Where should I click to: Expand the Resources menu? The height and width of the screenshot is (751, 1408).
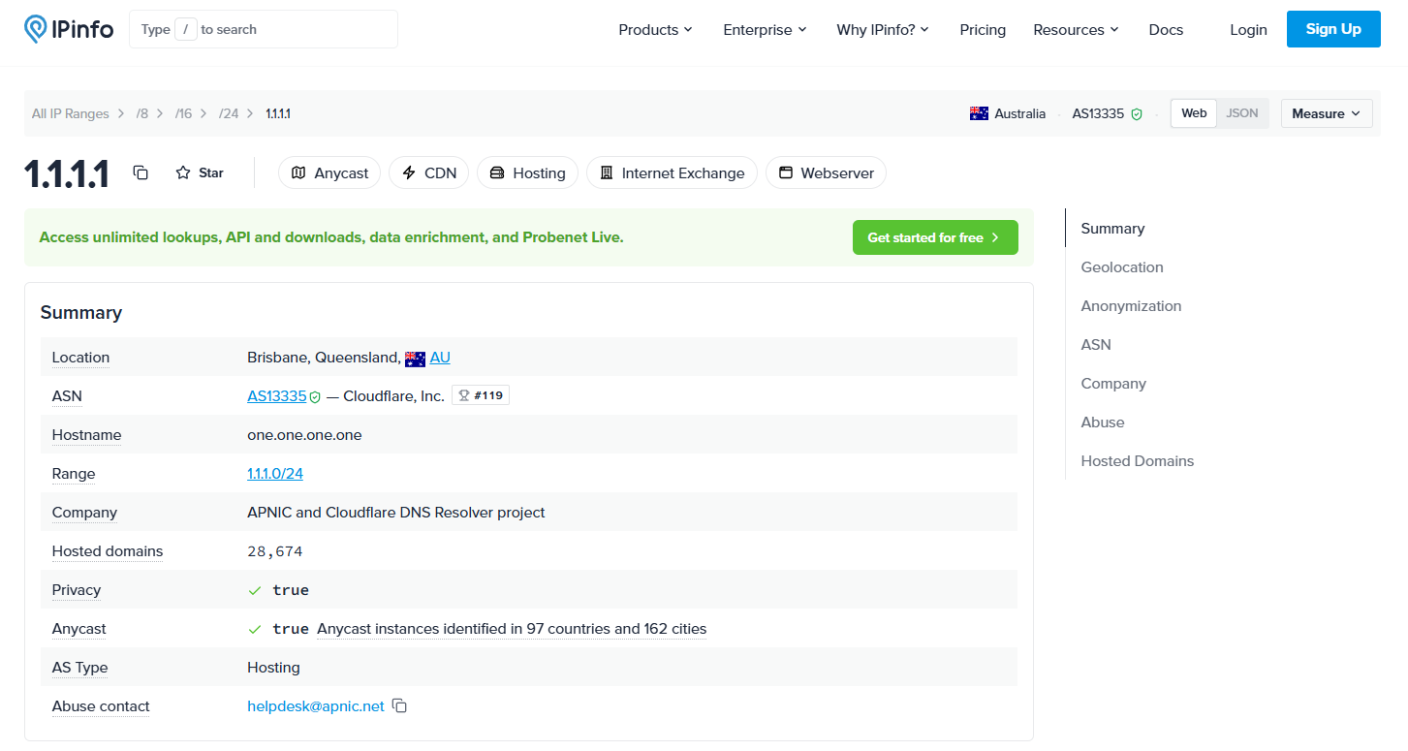(x=1077, y=29)
